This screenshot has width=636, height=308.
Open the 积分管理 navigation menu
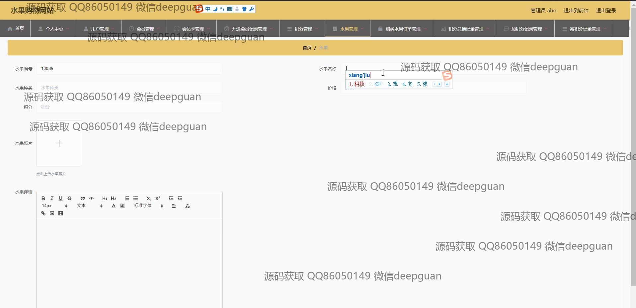pyautogui.click(x=303, y=29)
